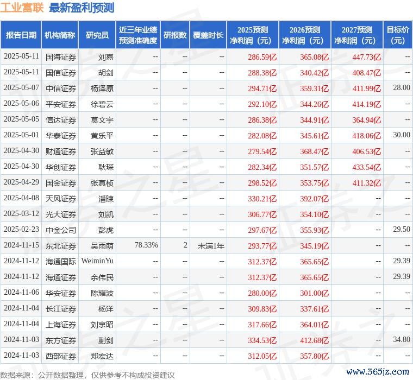Click the 447.73亿 profit value
The image size is (413, 380).
(x=367, y=57)
